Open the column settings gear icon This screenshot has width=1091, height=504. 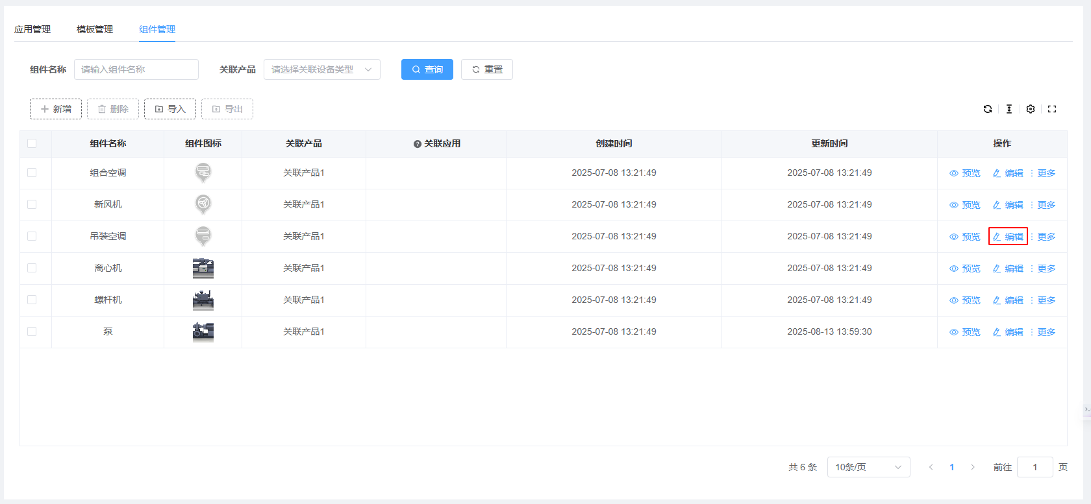(x=1031, y=109)
